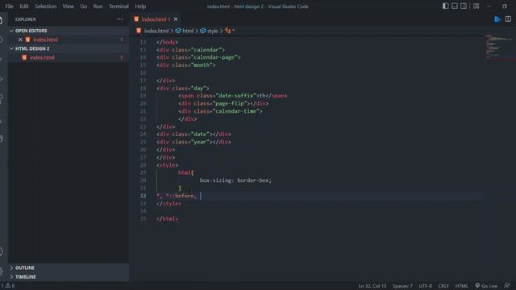Toggle secondary side bar layout icon
Viewport: 516px width, 290px height.
coord(464,6)
